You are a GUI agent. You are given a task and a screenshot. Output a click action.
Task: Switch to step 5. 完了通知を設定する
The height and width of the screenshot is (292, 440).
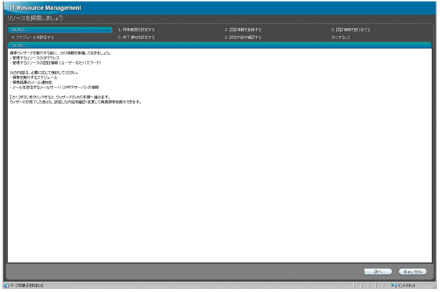coord(136,37)
